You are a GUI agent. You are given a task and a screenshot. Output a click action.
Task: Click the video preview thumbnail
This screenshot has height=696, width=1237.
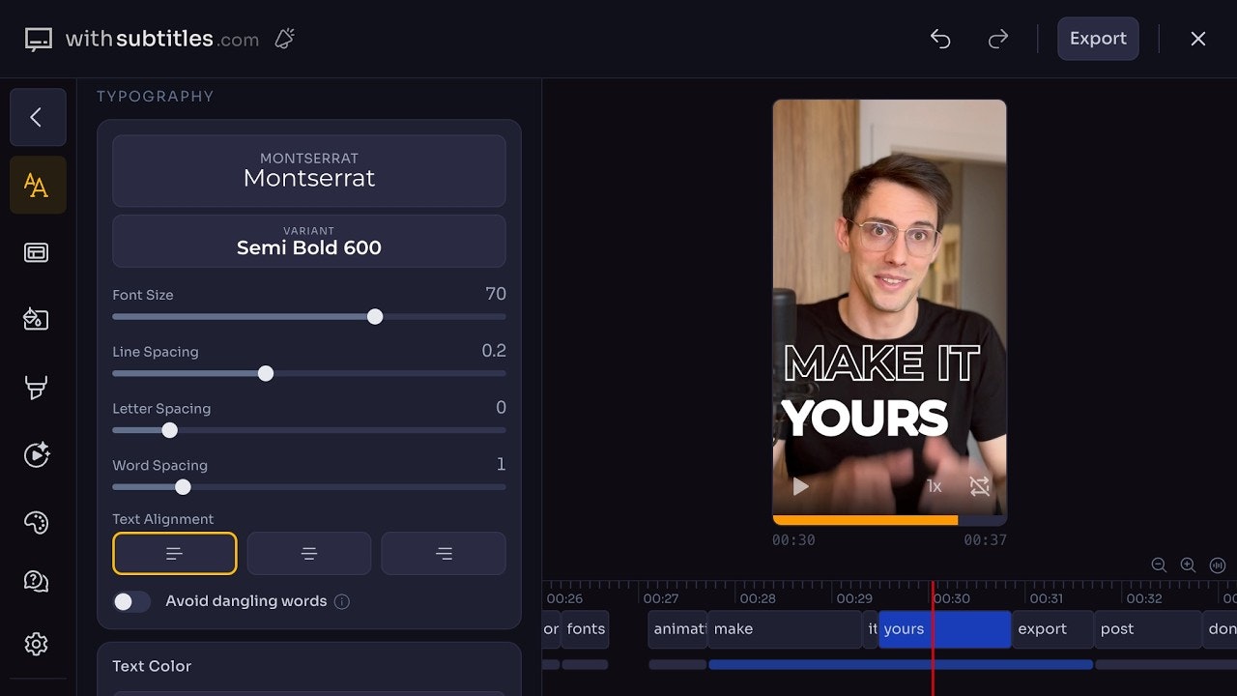tap(889, 311)
